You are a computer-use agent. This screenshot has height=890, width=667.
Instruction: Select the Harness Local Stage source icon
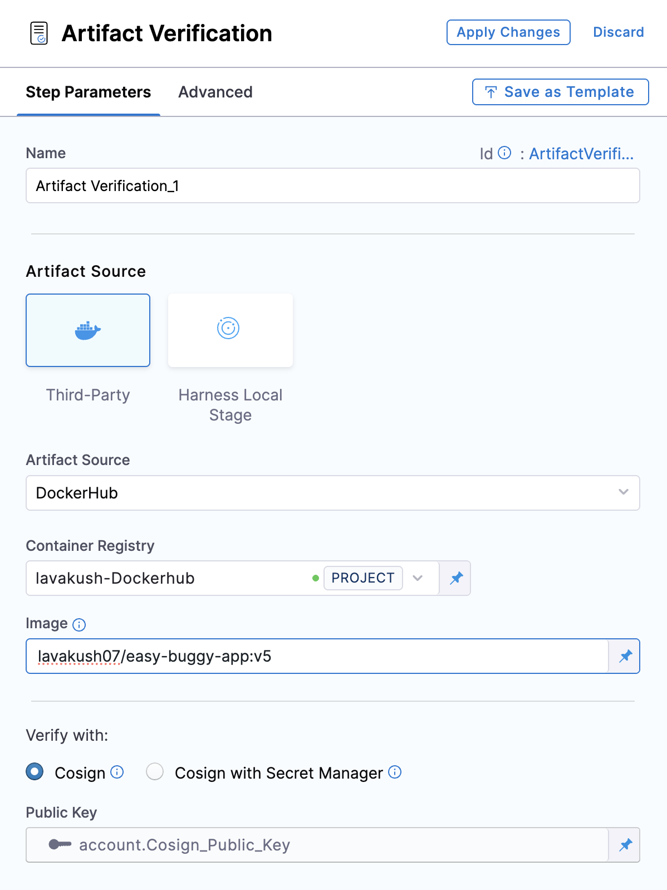pos(228,329)
